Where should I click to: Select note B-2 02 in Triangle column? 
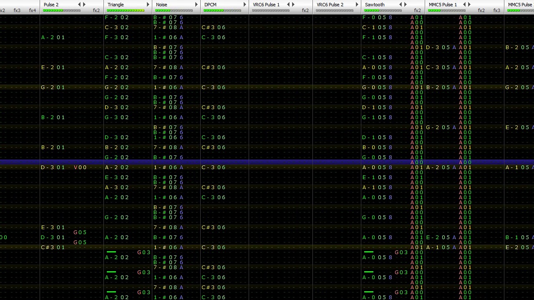(117, 147)
